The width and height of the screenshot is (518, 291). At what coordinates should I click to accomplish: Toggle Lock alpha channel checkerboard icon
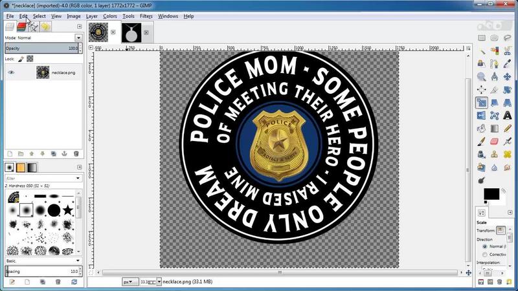(x=30, y=59)
